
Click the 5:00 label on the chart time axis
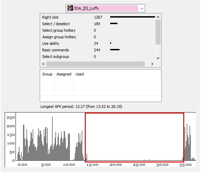(x=46, y=165)
